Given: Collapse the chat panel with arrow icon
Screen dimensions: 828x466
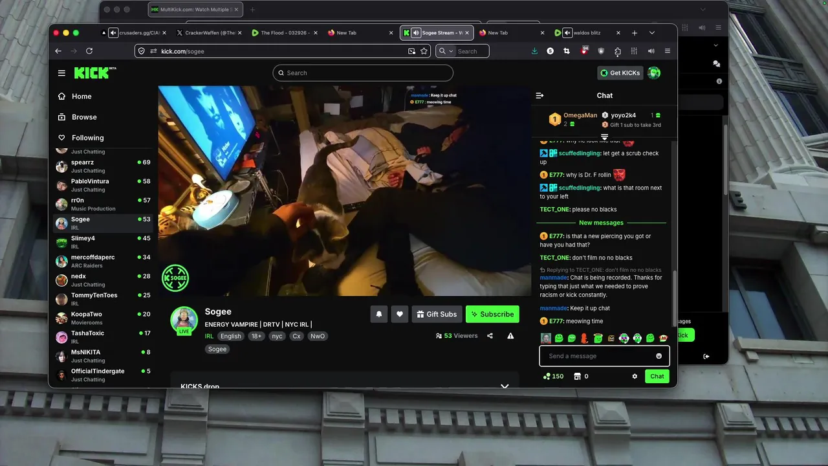Looking at the screenshot, I should point(539,96).
